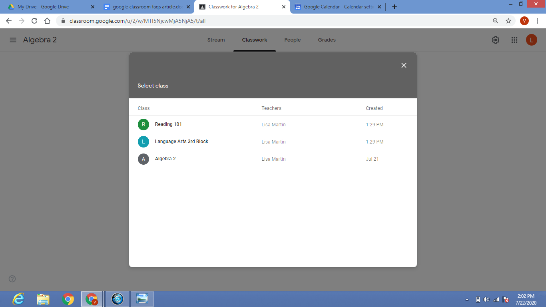This screenshot has height=307, width=546.
Task: Click the Algebra 2 class title
Action: point(40,40)
